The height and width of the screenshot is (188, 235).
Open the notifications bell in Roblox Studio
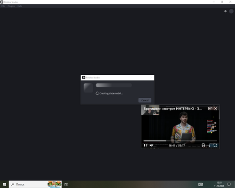click(x=225, y=11)
